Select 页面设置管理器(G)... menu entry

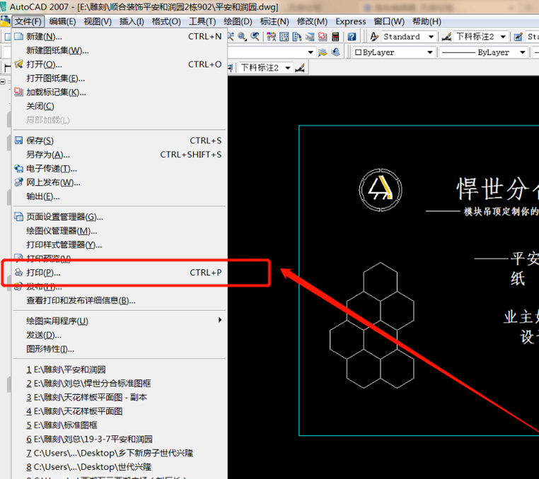[65, 217]
